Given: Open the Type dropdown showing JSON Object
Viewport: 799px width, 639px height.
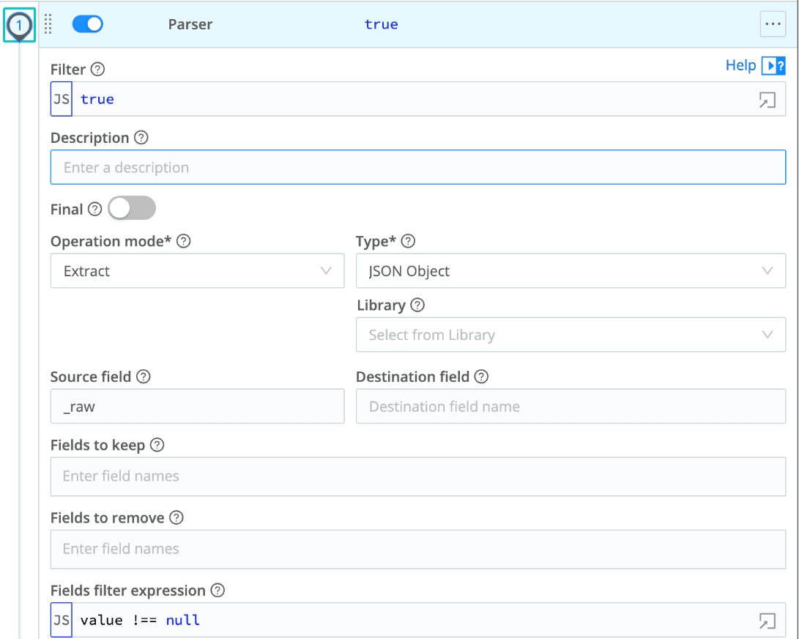Looking at the screenshot, I should [x=570, y=271].
